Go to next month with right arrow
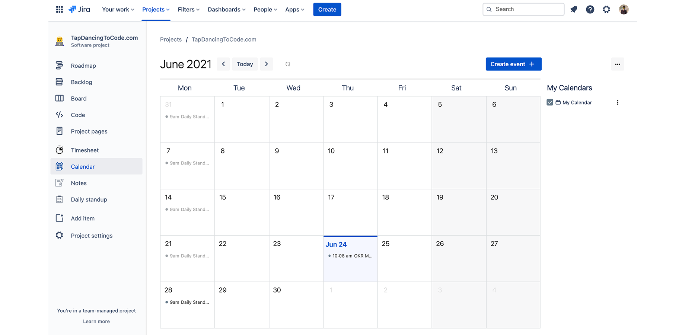 [x=267, y=64]
